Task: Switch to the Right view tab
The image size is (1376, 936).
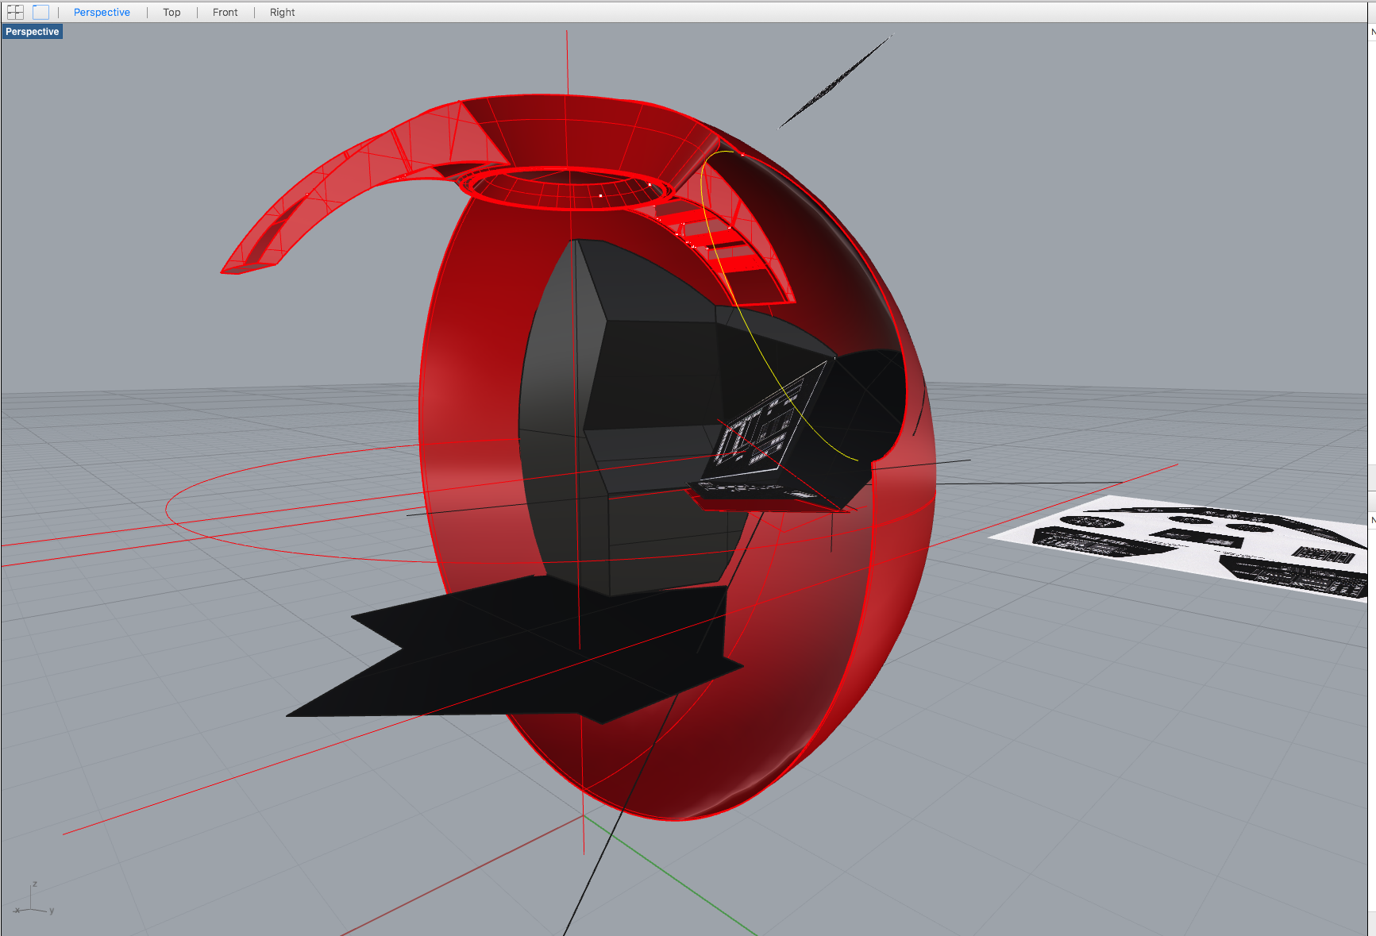Action: [x=282, y=12]
